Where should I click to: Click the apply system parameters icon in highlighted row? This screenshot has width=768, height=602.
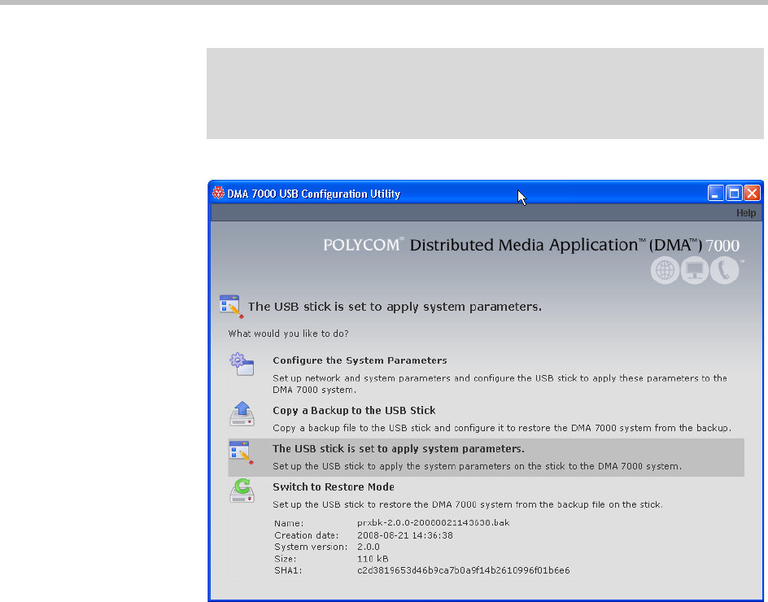[241, 452]
